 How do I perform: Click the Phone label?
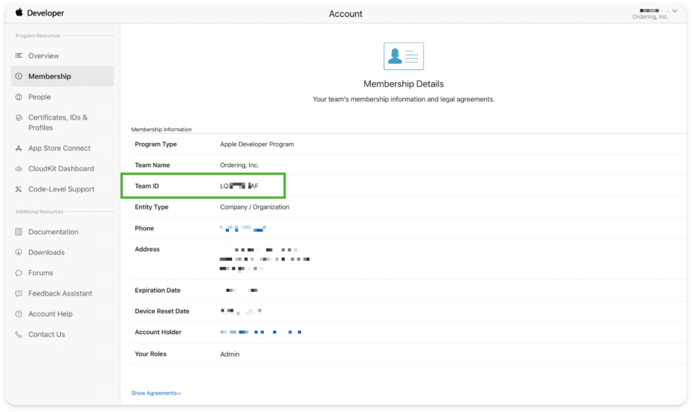coord(144,228)
